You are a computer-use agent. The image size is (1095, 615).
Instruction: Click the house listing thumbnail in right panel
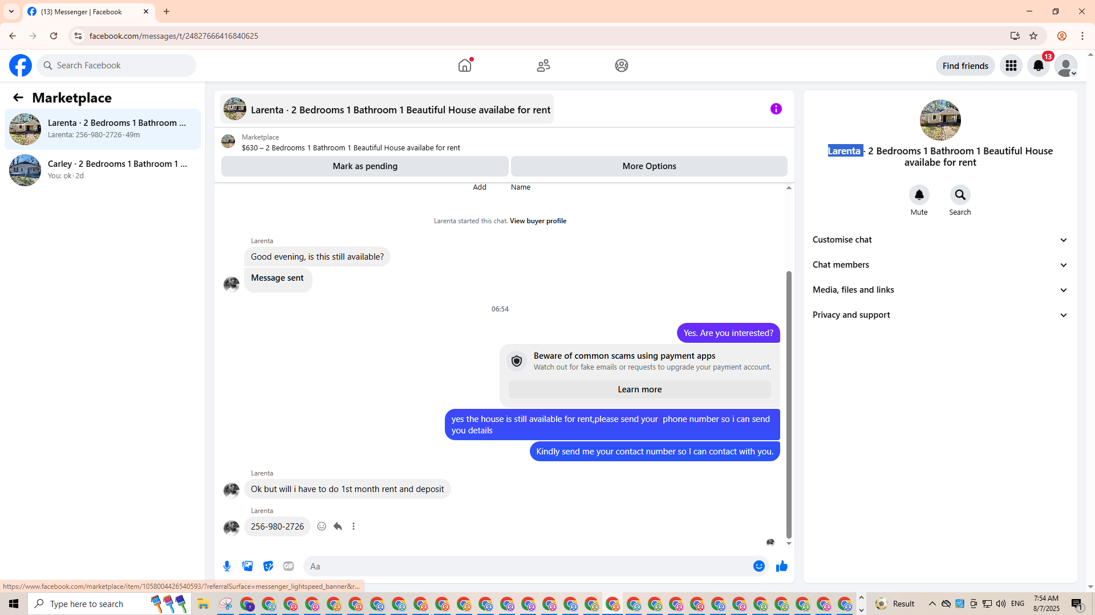pos(940,120)
